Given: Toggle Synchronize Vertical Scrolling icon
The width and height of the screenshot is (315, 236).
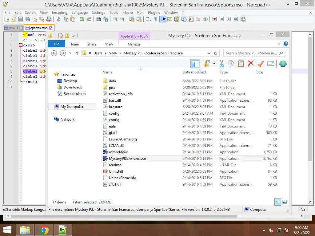Looking at the screenshot, I should [132, 19].
